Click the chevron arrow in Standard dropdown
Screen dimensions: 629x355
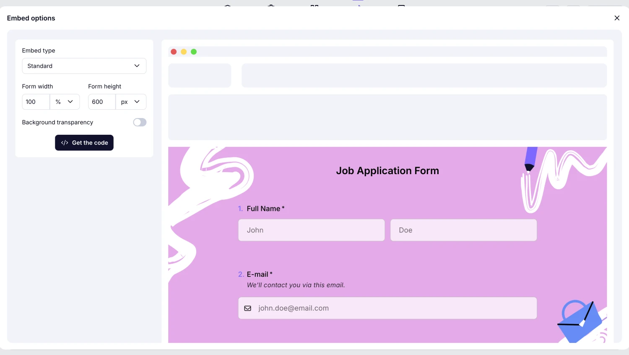137,66
